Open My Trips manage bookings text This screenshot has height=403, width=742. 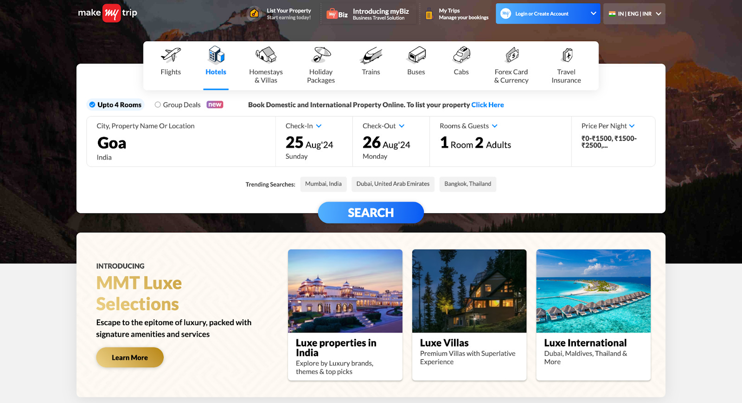(464, 14)
